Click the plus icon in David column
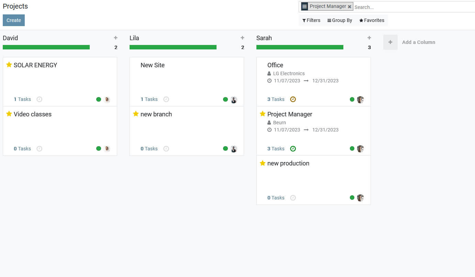This screenshot has width=475, height=277. [x=115, y=38]
